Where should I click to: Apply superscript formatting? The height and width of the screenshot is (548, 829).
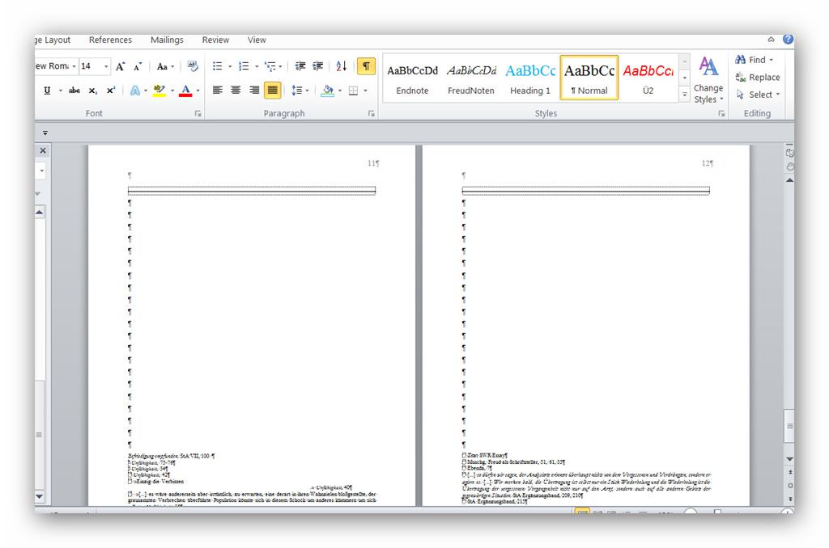click(x=110, y=91)
